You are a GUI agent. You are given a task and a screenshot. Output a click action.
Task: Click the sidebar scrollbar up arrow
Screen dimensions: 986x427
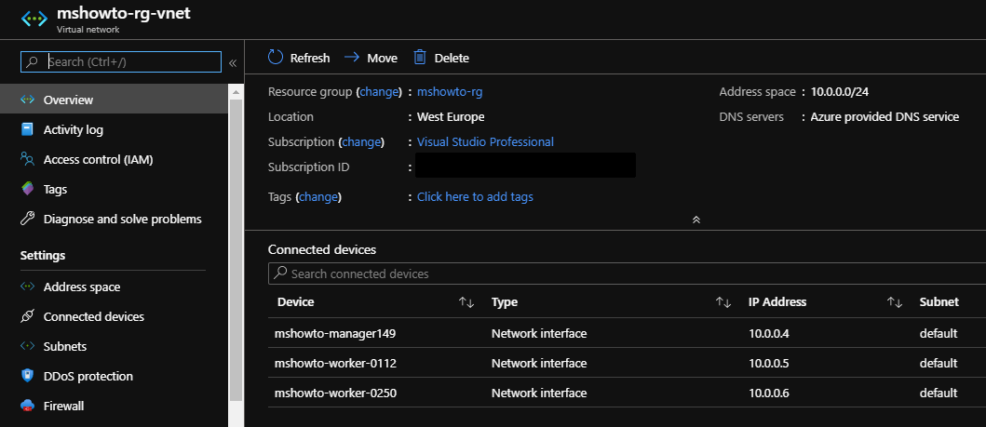236,92
